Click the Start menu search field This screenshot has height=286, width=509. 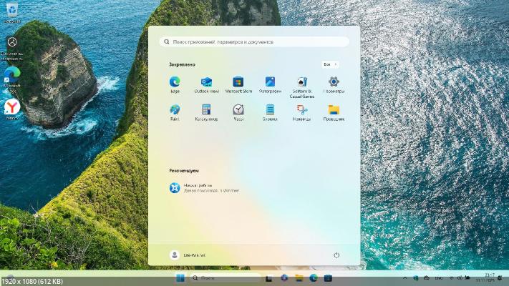[254, 42]
